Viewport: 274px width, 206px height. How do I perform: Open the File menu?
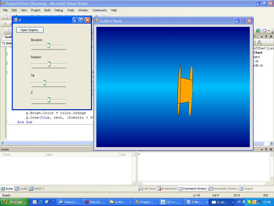point(5,10)
